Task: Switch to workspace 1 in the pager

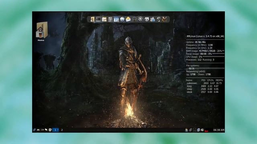Action: (x=55, y=130)
